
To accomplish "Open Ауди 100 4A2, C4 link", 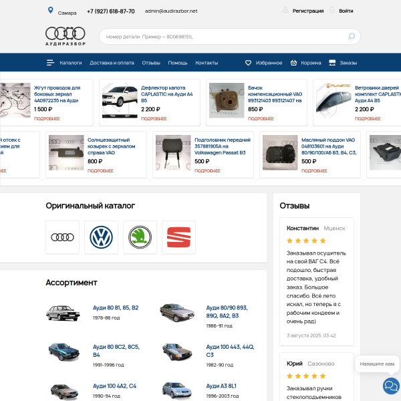I will [x=114, y=386].
